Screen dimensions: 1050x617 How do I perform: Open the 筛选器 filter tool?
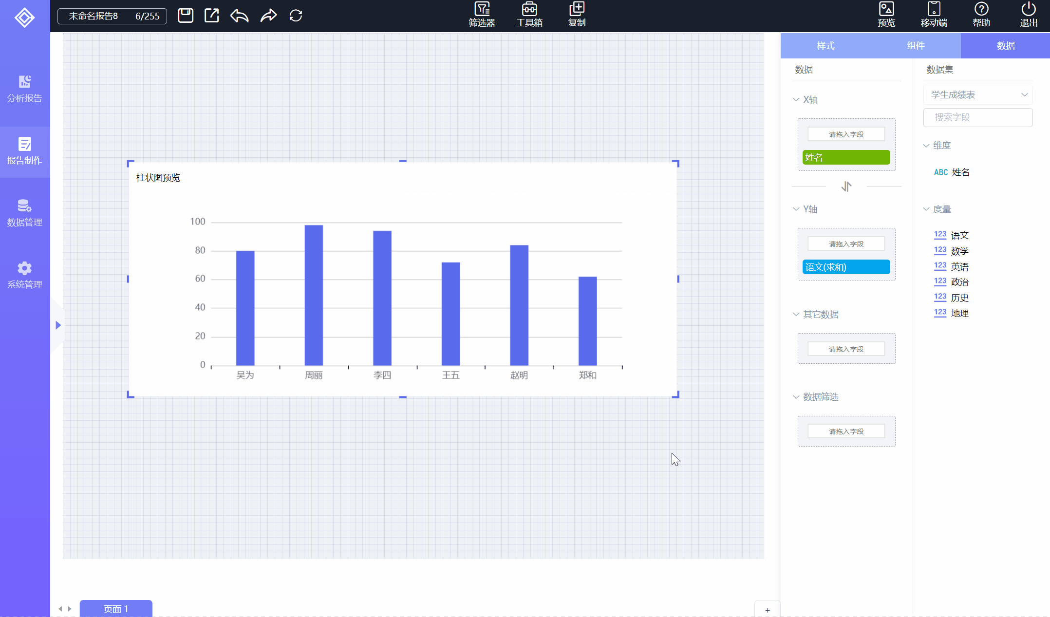pyautogui.click(x=482, y=15)
